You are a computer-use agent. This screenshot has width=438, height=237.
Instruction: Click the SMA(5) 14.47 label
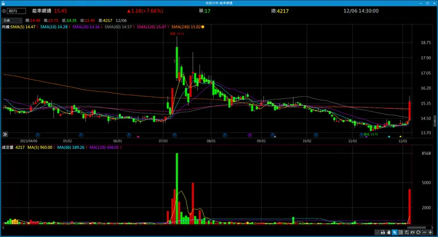tap(23, 27)
